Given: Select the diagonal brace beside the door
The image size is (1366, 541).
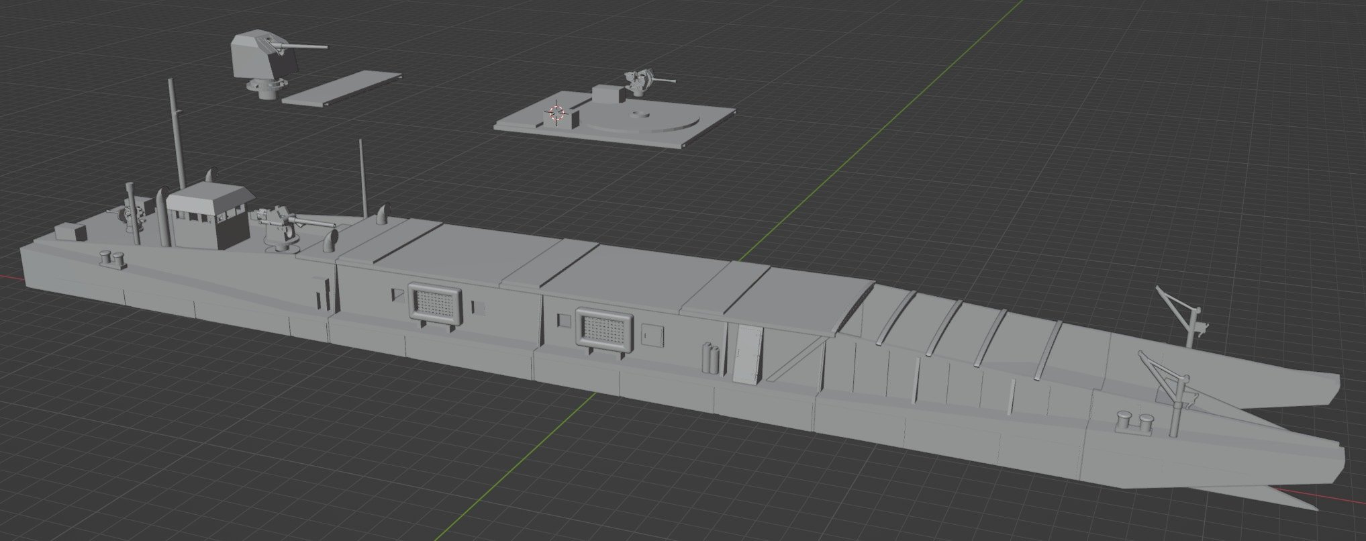Looking at the screenshot, I should [x=797, y=358].
